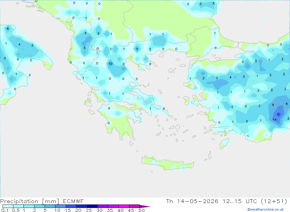Select the 2–5 mm legend swatch
Viewport: 290px width, 212px height.
tap(39, 206)
